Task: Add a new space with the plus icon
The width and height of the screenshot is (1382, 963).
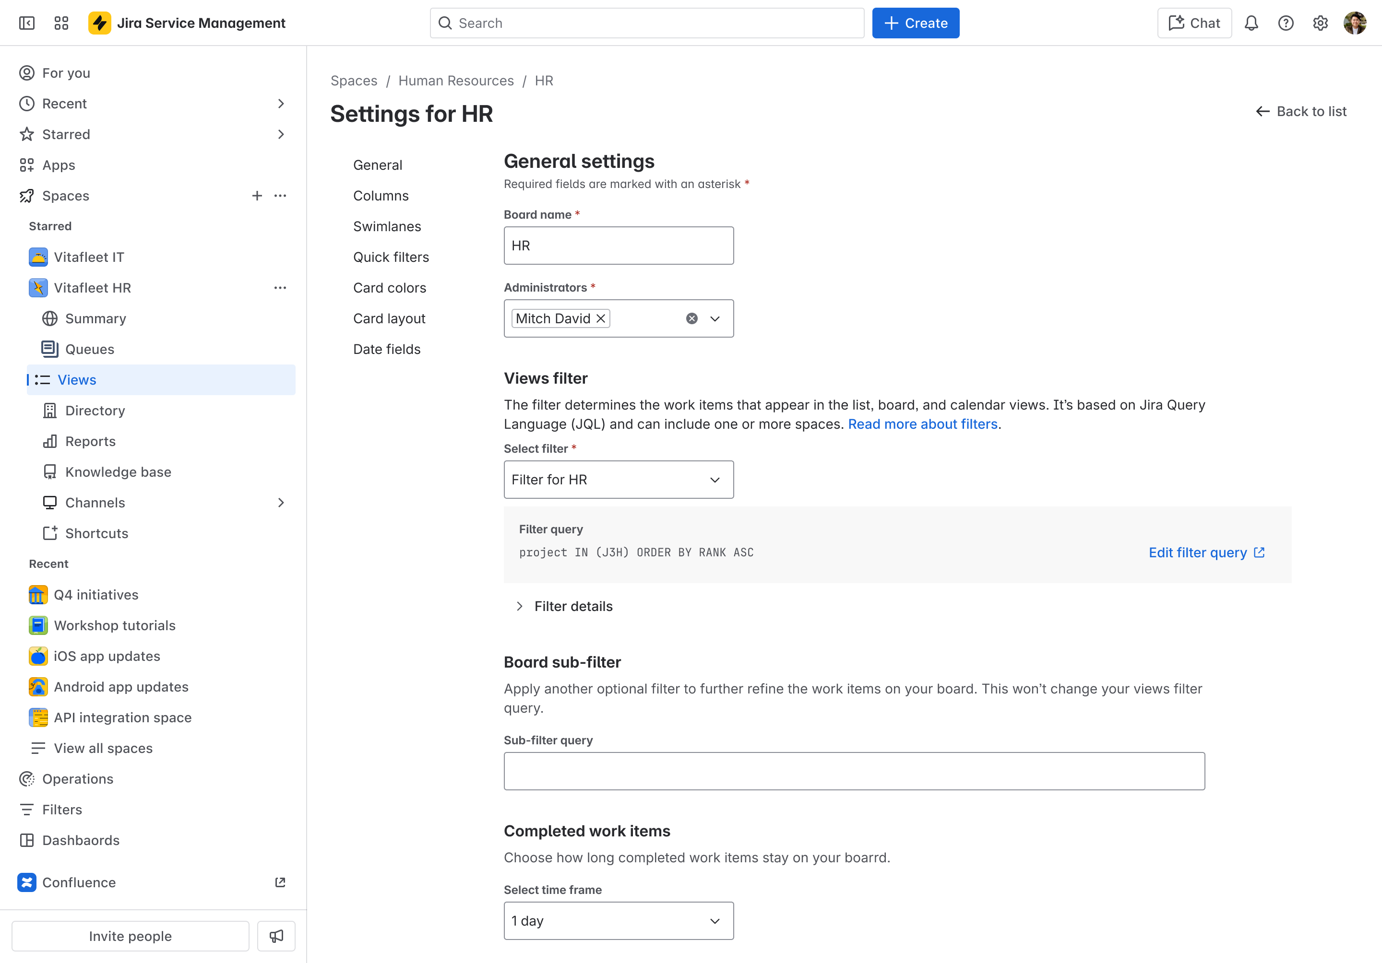Action: [x=257, y=196]
